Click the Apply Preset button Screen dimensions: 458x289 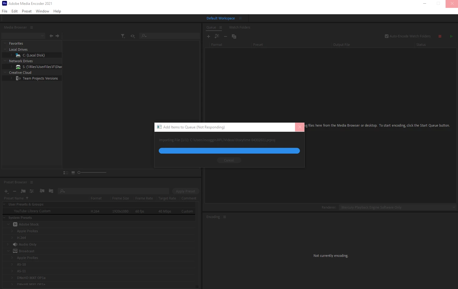[185, 191]
